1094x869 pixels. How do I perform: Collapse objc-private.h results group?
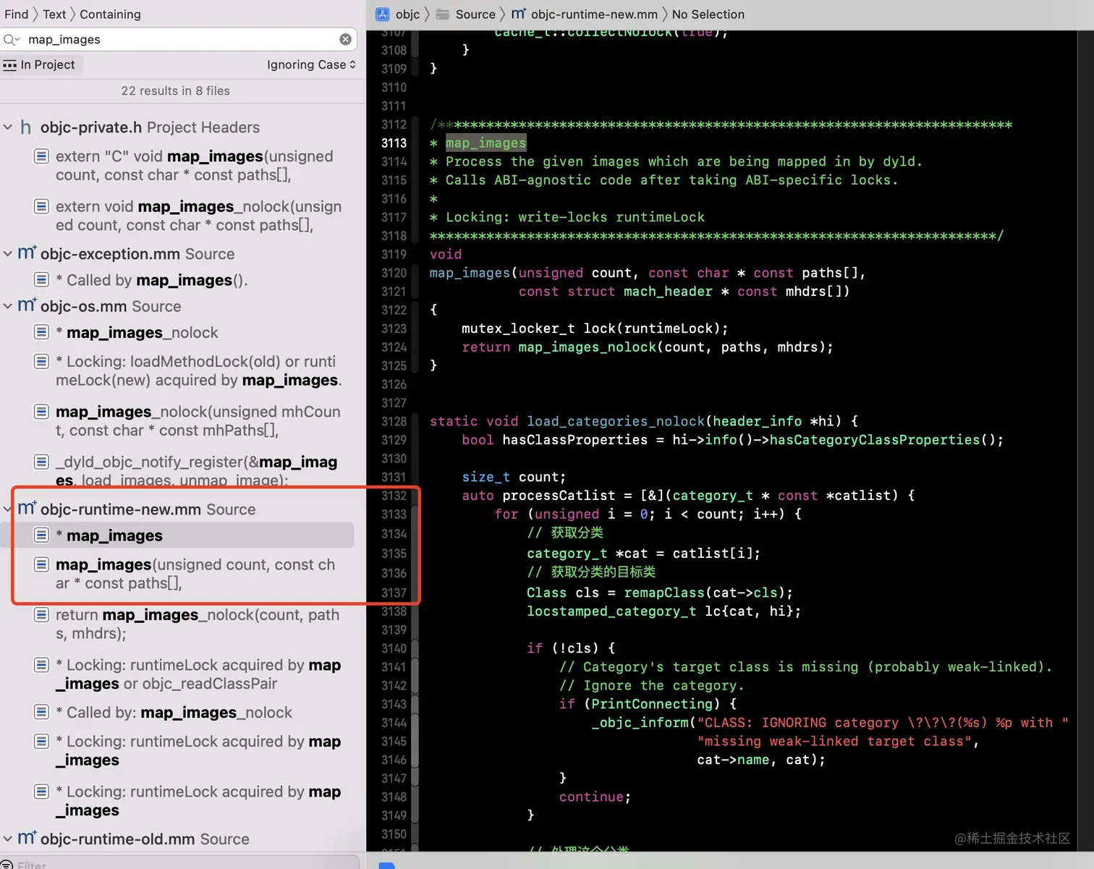(x=8, y=127)
